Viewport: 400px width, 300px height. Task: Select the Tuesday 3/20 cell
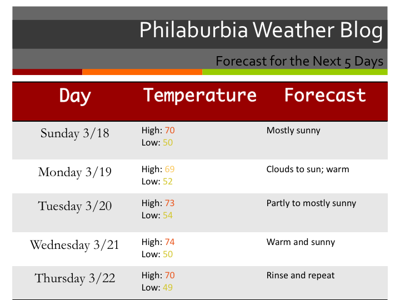coord(75,206)
